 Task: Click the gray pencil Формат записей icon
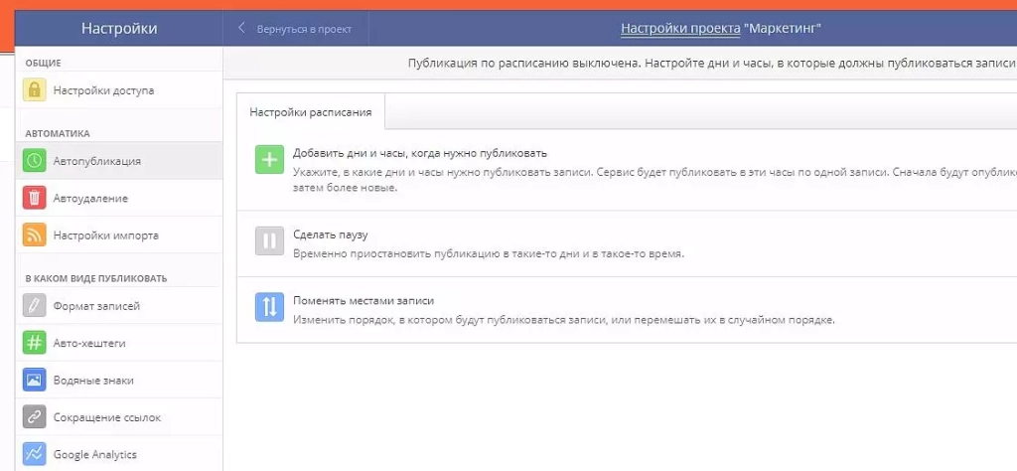pos(35,306)
